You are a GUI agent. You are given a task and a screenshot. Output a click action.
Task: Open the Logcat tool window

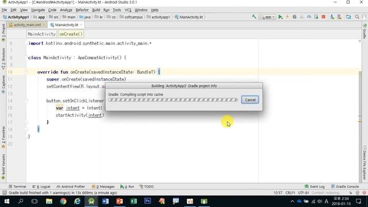pos(41,186)
